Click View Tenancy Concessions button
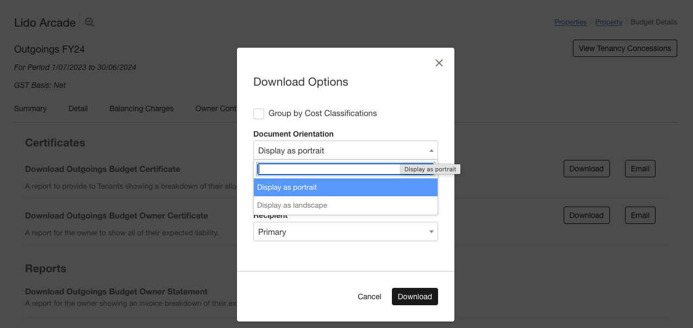 click(x=625, y=48)
